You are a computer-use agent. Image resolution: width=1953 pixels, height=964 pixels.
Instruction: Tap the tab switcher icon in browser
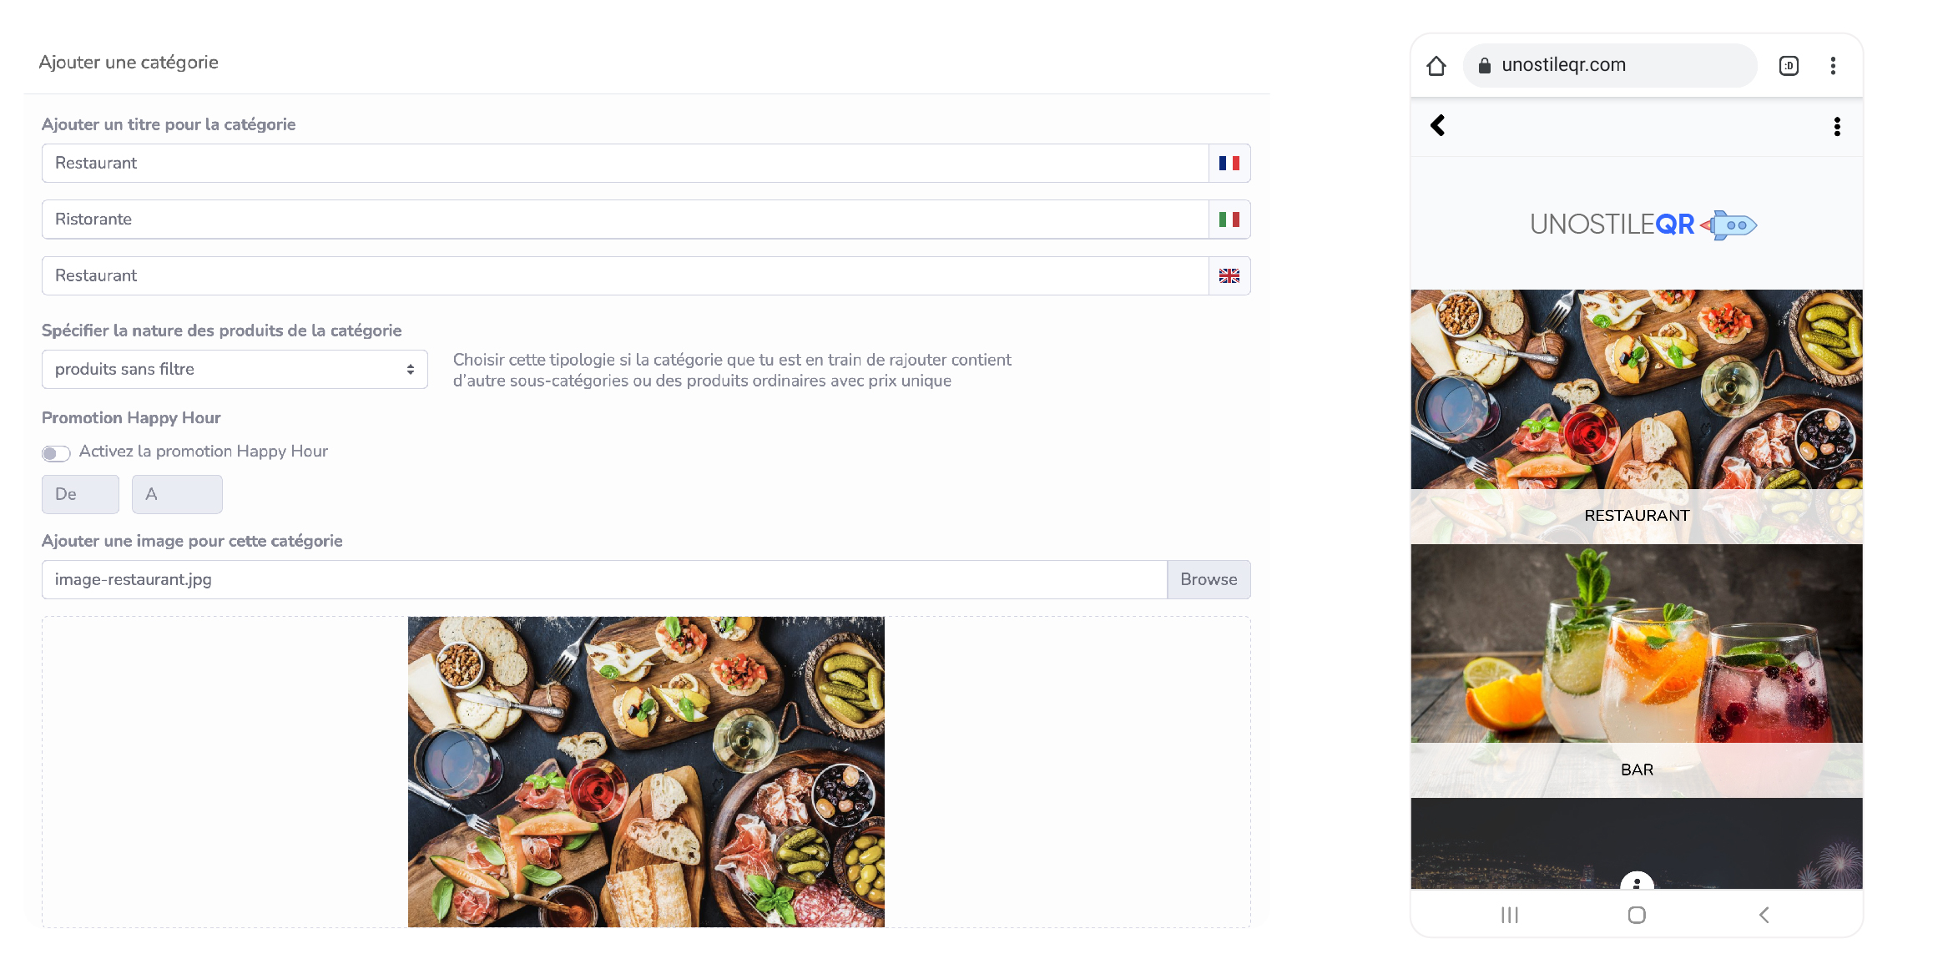(x=1789, y=65)
